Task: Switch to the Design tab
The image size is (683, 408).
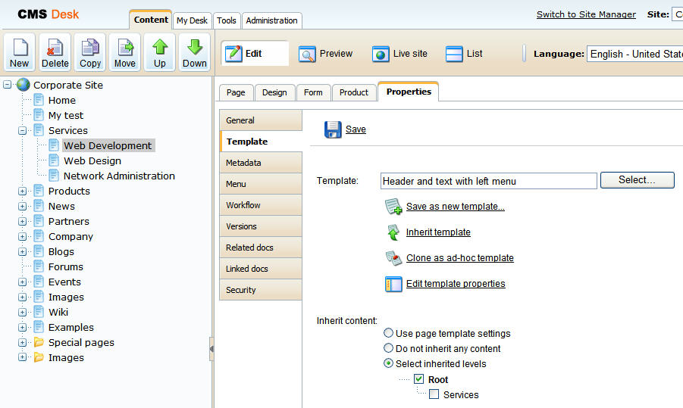Action: [x=274, y=92]
